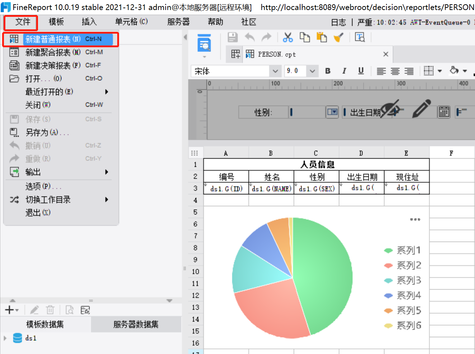The image size is (475, 354).
Task: Expand the 切换工作目录 submenu
Action: click(61, 199)
